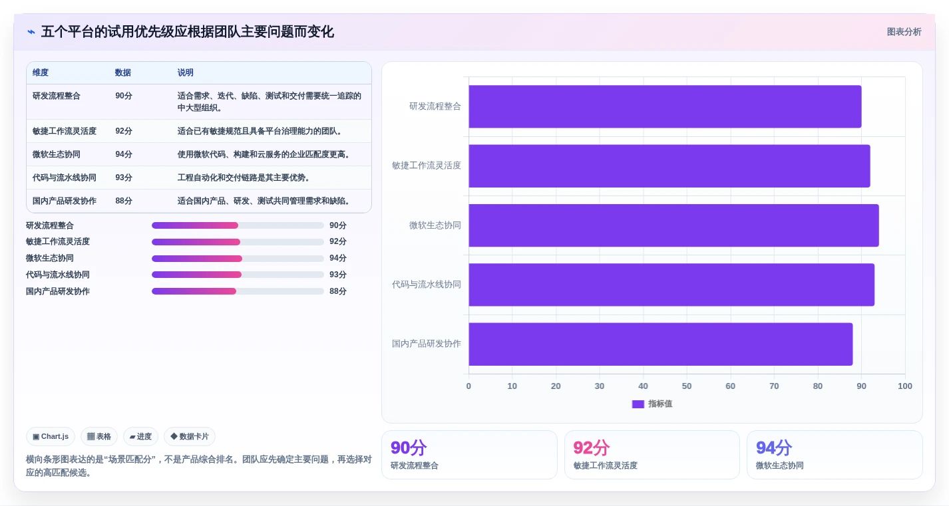Click the 研发流程整合 chart bar

pyautogui.click(x=665, y=106)
